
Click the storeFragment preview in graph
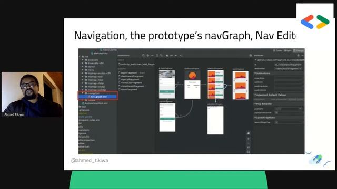click(x=241, y=85)
